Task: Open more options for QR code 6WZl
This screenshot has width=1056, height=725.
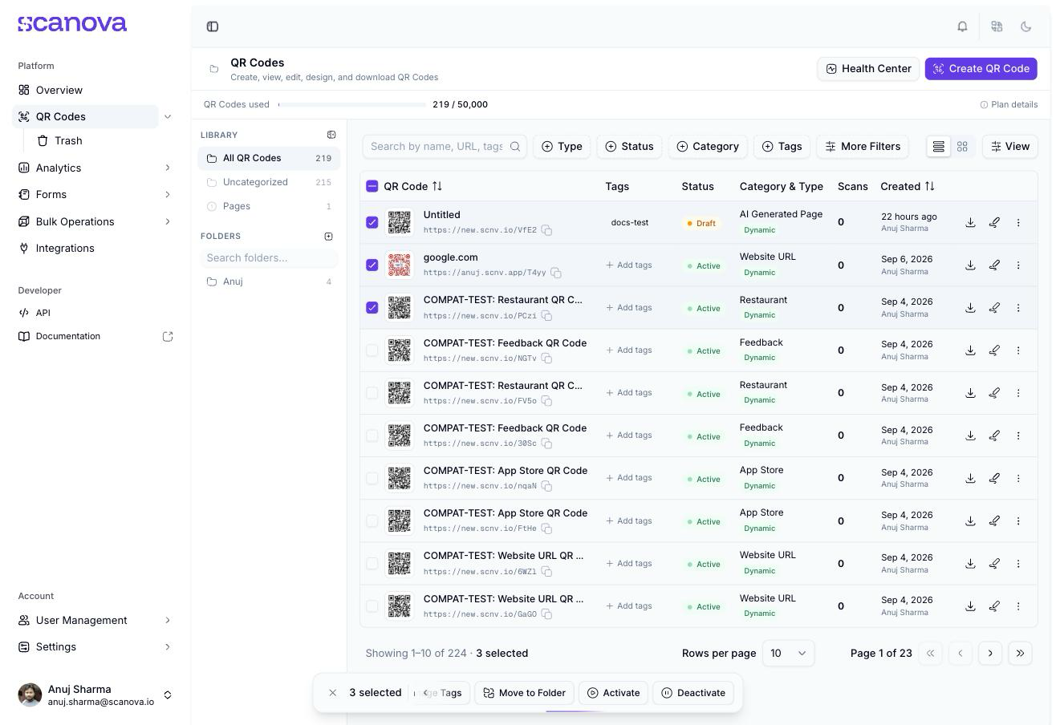Action: click(x=1018, y=564)
